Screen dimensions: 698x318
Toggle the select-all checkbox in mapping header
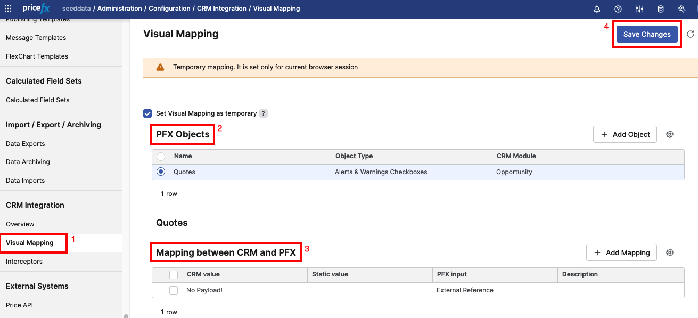[x=174, y=275]
